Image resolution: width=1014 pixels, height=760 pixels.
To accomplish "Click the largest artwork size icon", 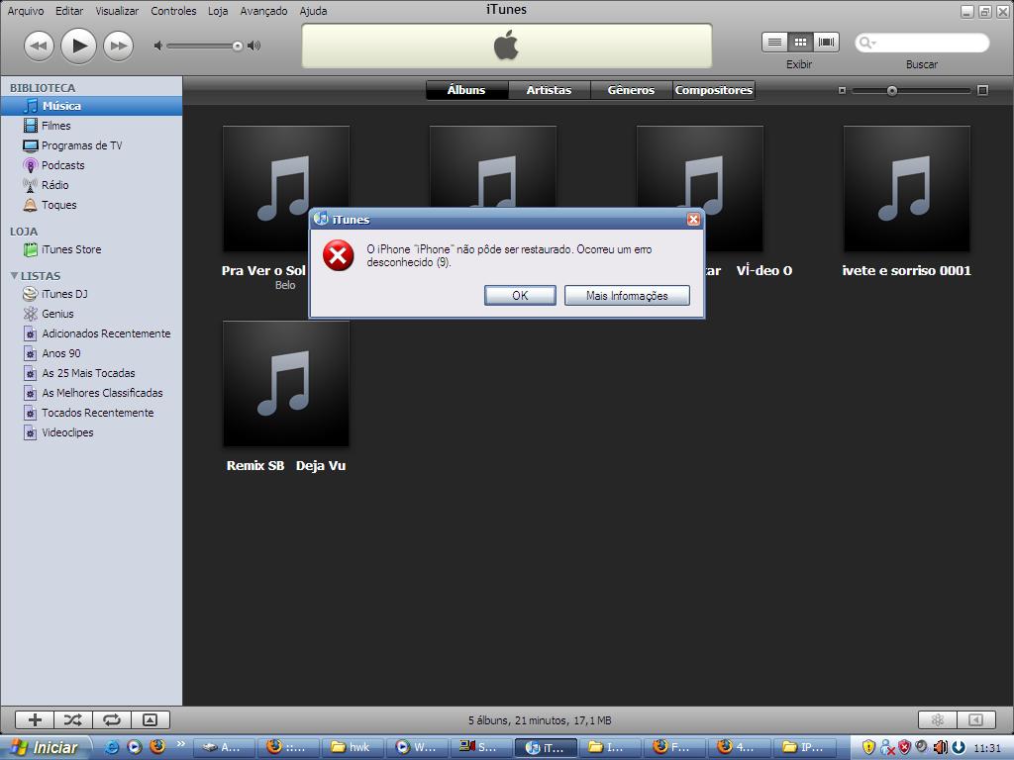I will (x=983, y=90).
